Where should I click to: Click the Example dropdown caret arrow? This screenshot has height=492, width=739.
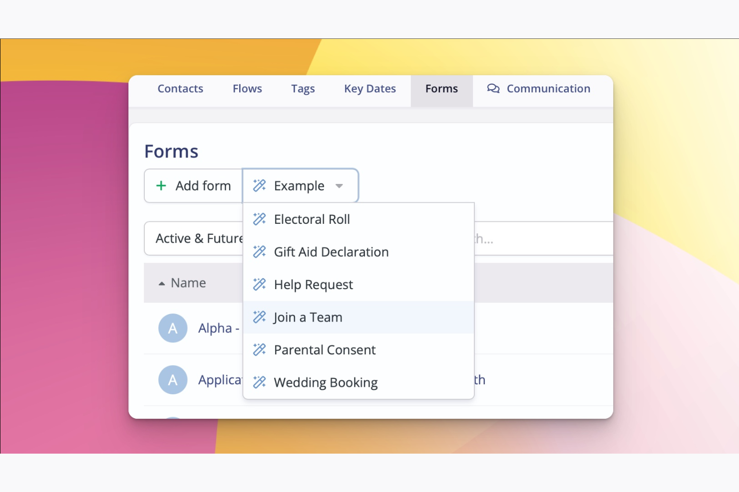[340, 186]
